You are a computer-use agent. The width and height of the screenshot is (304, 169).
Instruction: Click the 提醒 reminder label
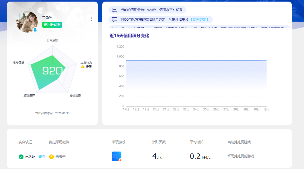89,67
